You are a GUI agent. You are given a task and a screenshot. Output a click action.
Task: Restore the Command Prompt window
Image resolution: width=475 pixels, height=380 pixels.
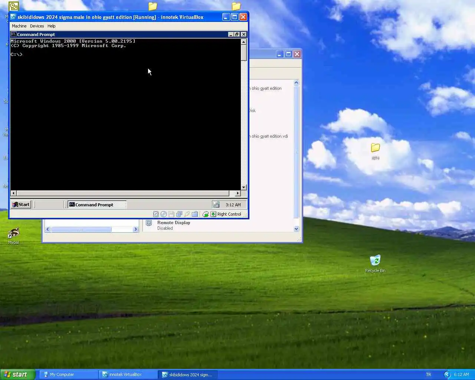coord(237,34)
